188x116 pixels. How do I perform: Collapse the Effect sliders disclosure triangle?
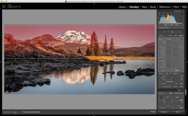(182, 39)
